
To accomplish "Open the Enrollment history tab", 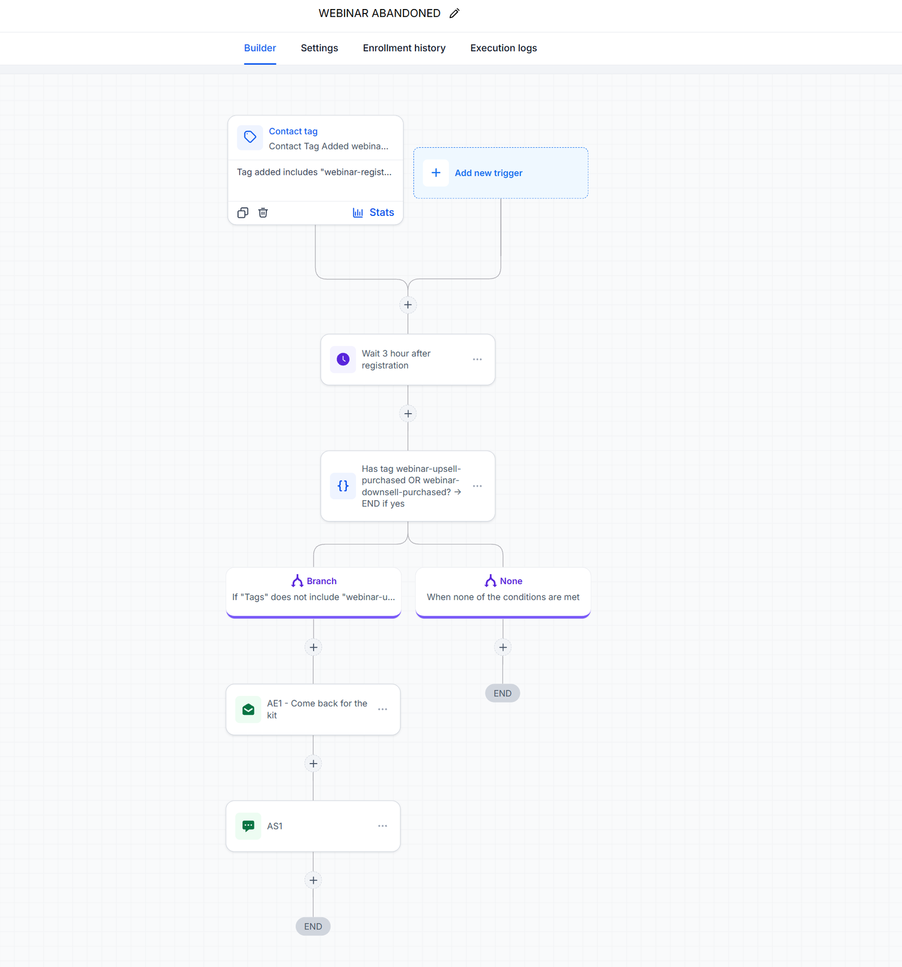I will point(404,48).
